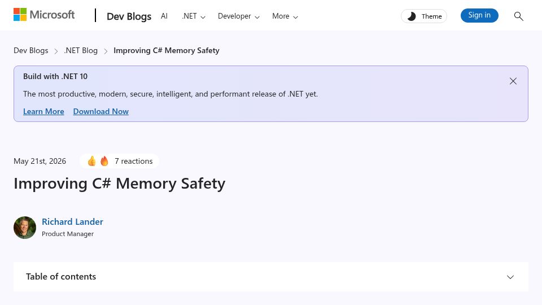Open the .NET dropdown menu
The image size is (542, 305).
point(194,16)
